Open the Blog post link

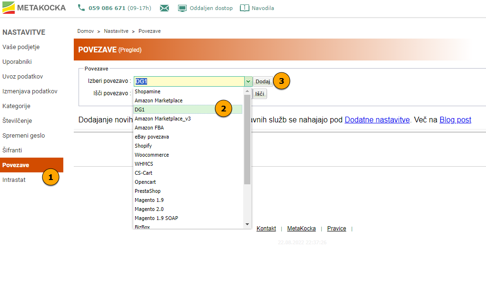(456, 120)
